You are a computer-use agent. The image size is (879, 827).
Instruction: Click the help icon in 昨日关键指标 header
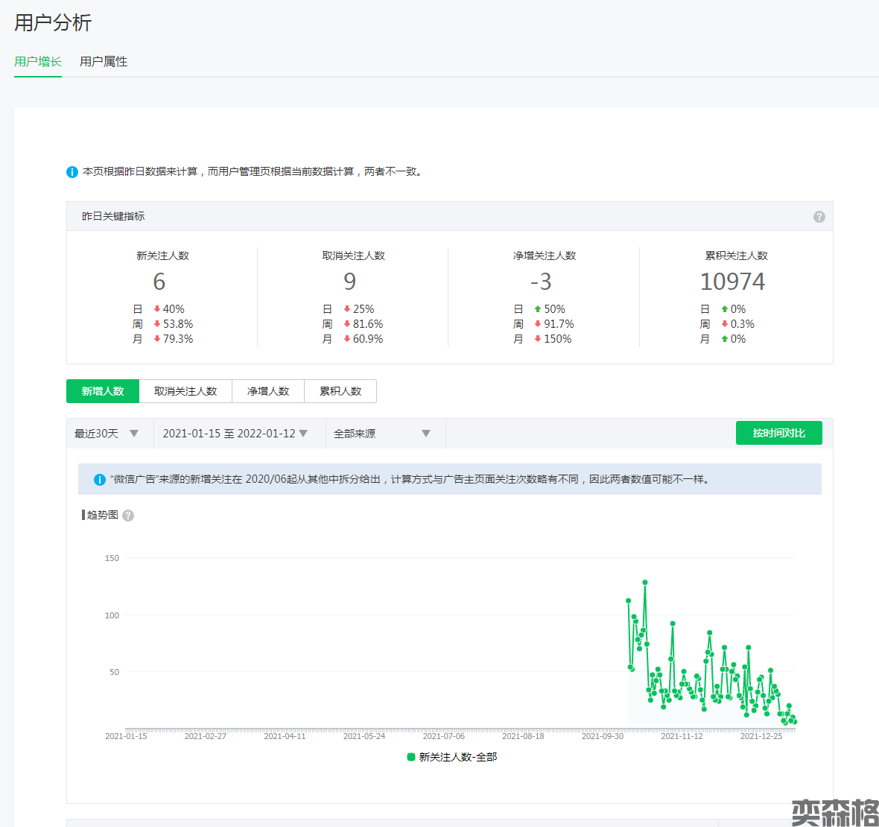pos(819,217)
